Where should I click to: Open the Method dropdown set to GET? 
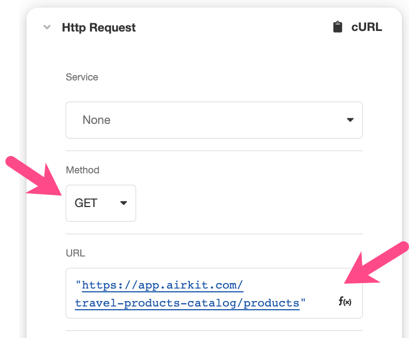pos(101,203)
